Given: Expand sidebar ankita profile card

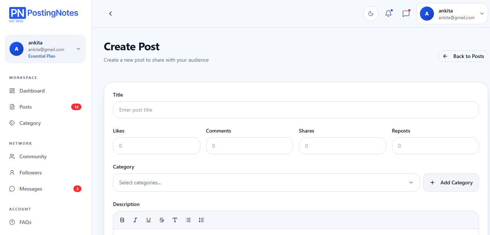Looking at the screenshot, I should [x=45, y=49].
